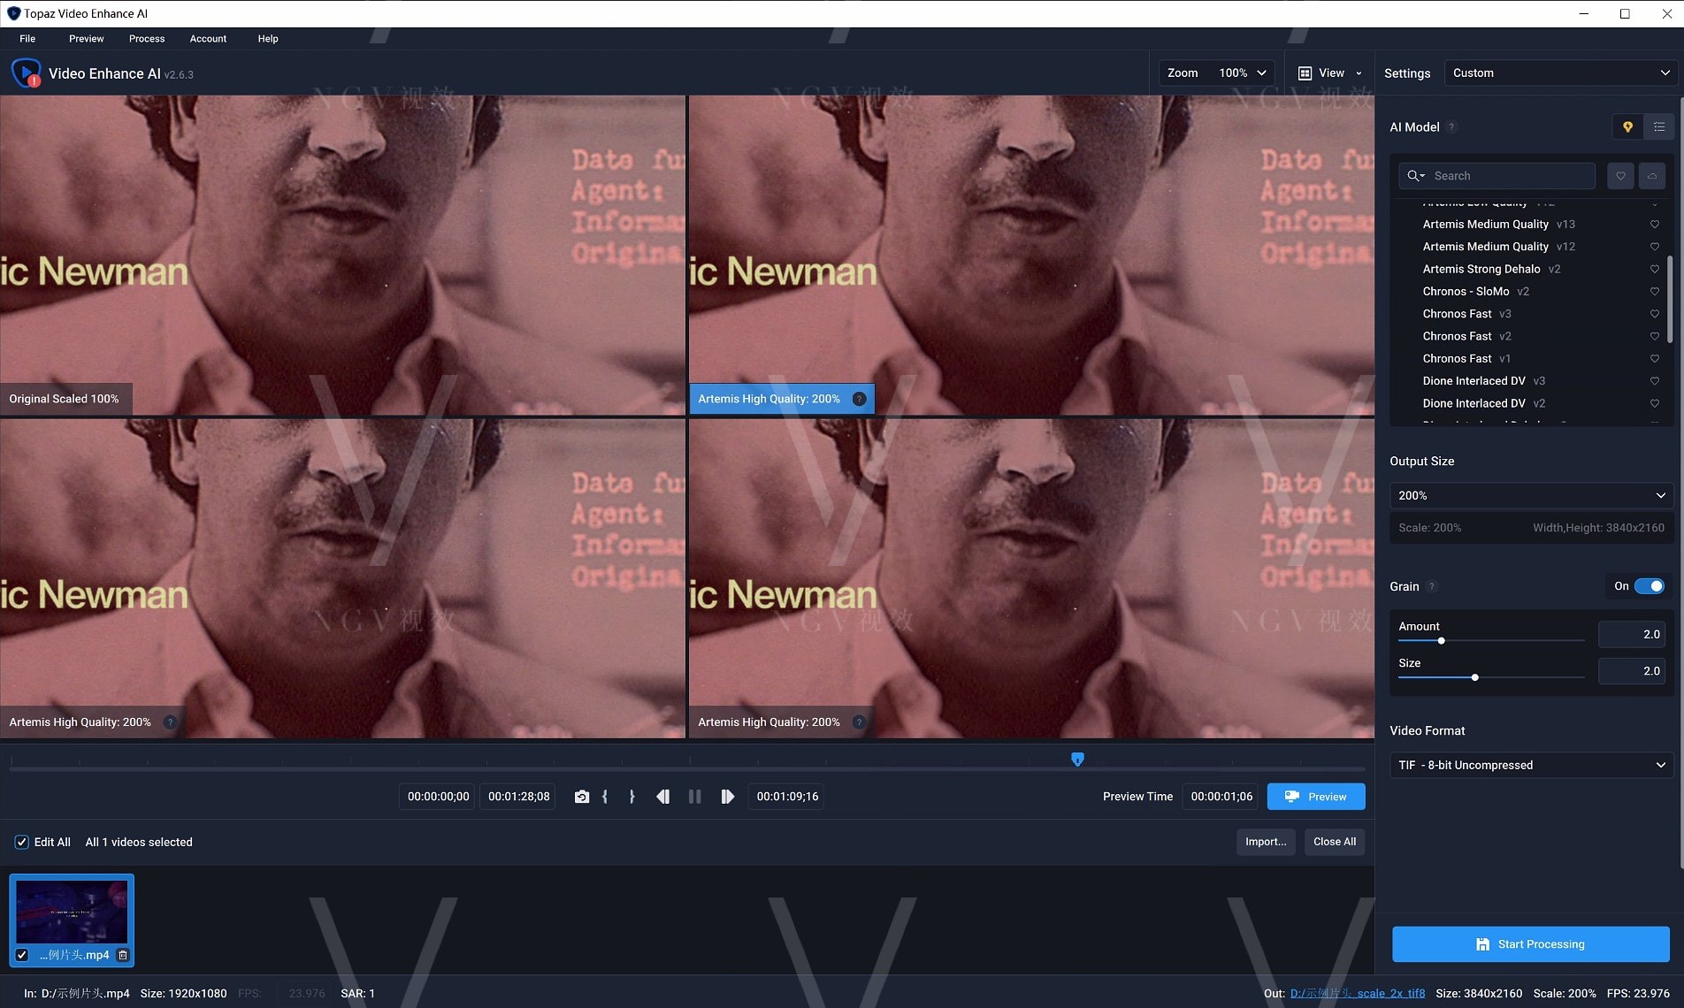Open the Preview menu
This screenshot has width=1684, height=1008.
[x=87, y=39]
